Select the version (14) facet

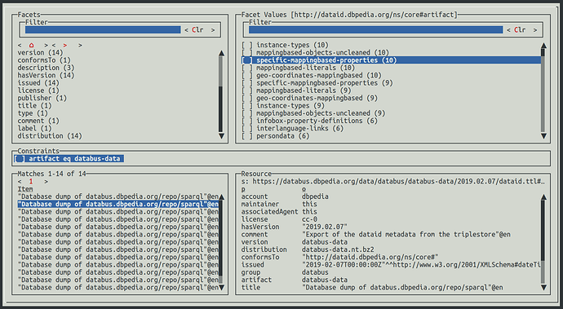point(40,52)
